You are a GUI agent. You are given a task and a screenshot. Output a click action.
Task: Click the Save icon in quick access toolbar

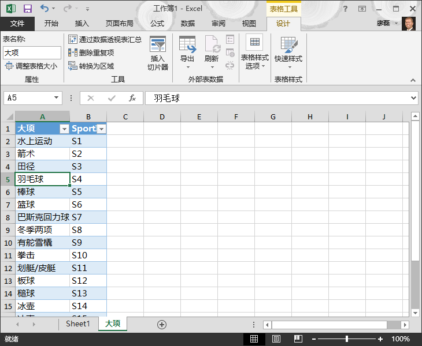(x=27, y=9)
